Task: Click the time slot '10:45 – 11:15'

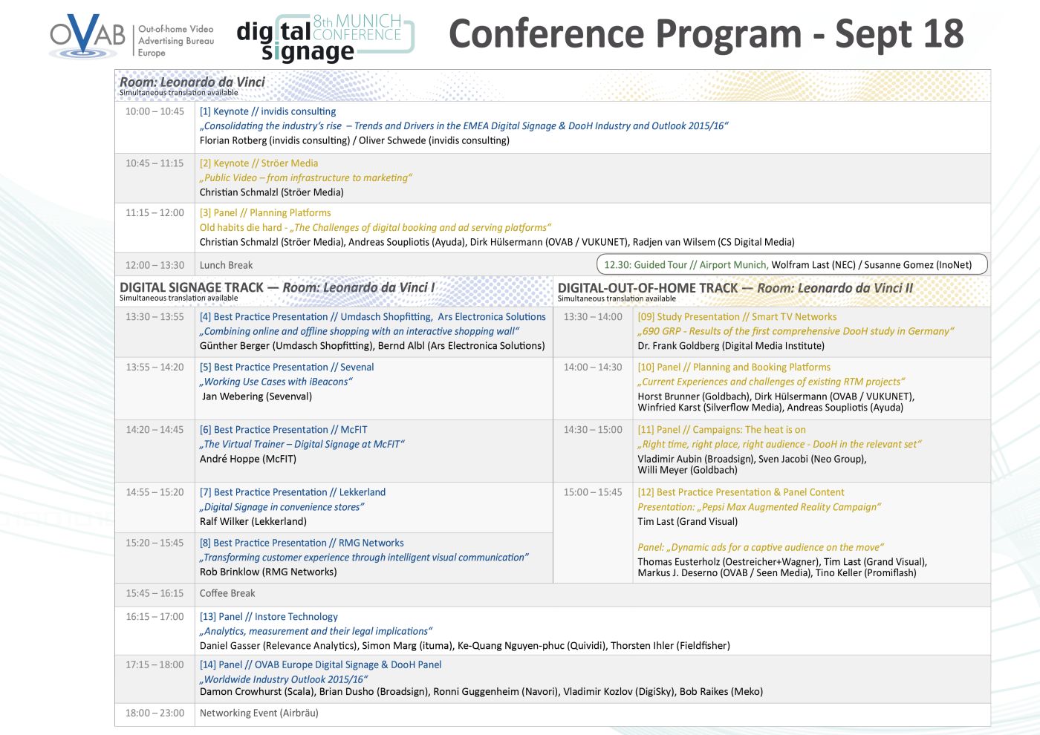Action: click(155, 163)
